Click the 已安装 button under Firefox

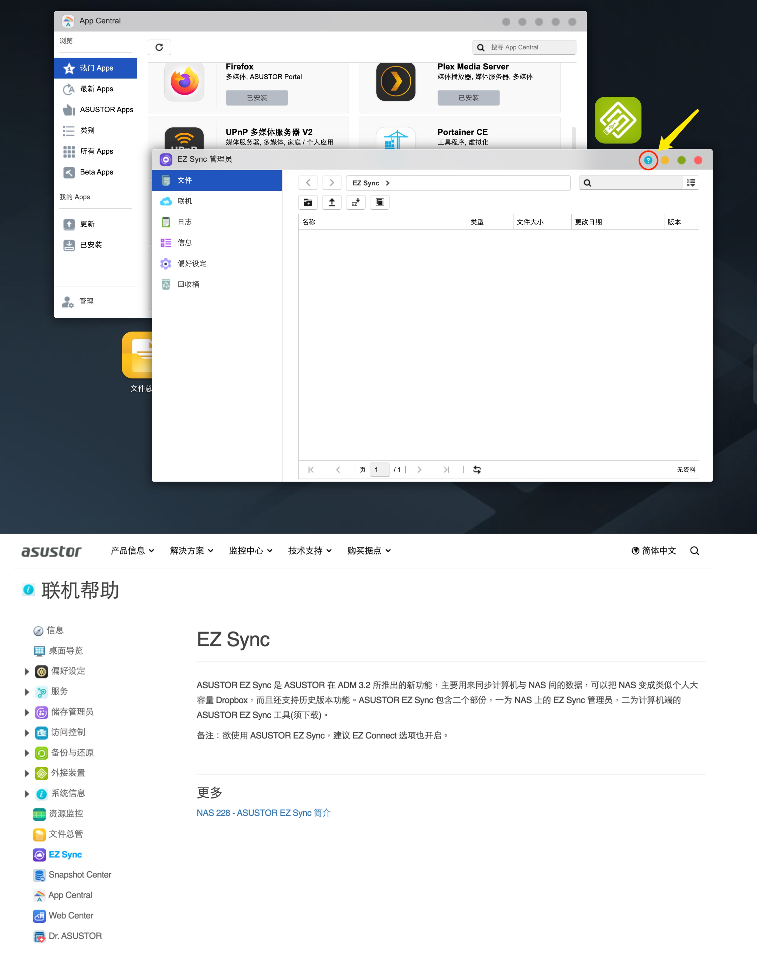coord(257,97)
